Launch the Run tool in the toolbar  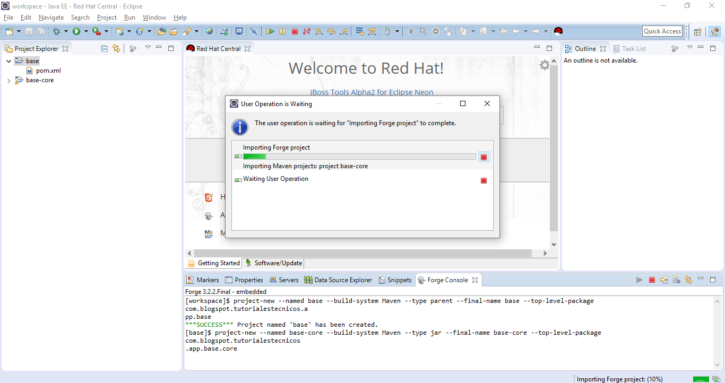77,31
